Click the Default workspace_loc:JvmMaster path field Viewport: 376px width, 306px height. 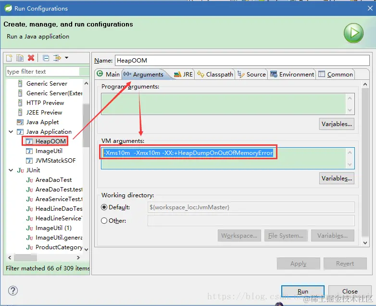click(x=251, y=207)
